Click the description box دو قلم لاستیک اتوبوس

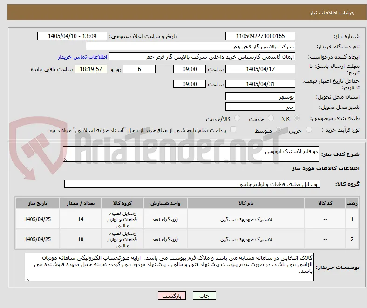click(191, 154)
